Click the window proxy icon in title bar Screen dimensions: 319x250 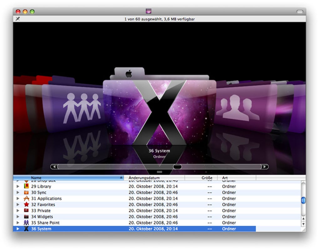pyautogui.click(x=149, y=11)
